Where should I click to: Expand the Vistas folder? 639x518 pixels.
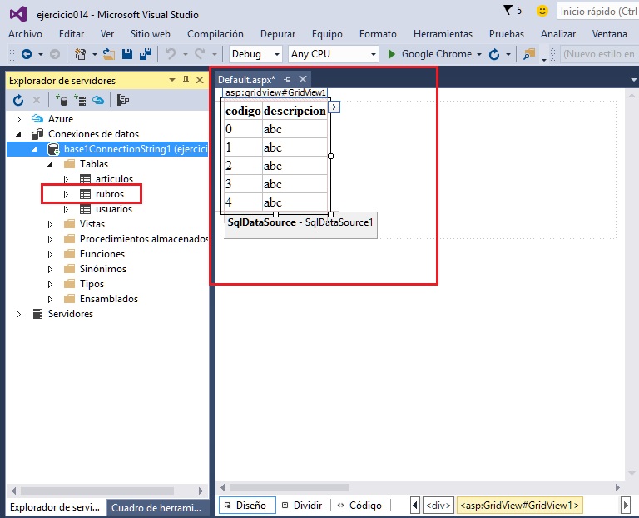pyautogui.click(x=50, y=224)
